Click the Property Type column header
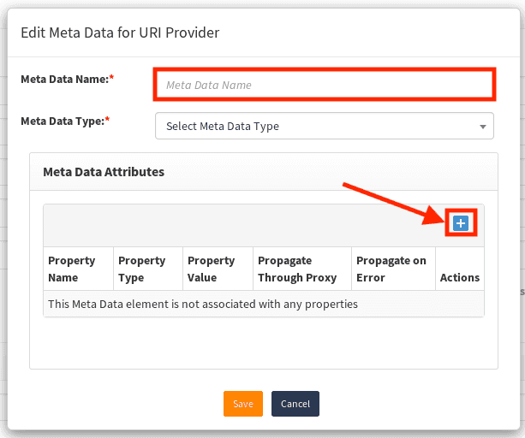525x438 pixels. 142,269
